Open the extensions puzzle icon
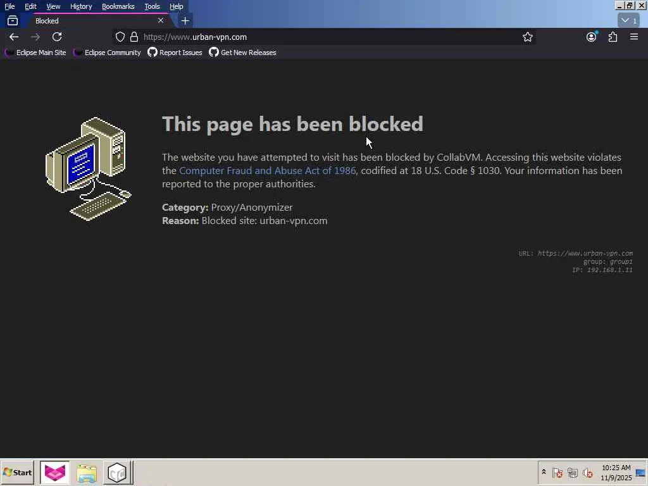Screen dimensions: 648x486 pyautogui.click(x=613, y=37)
